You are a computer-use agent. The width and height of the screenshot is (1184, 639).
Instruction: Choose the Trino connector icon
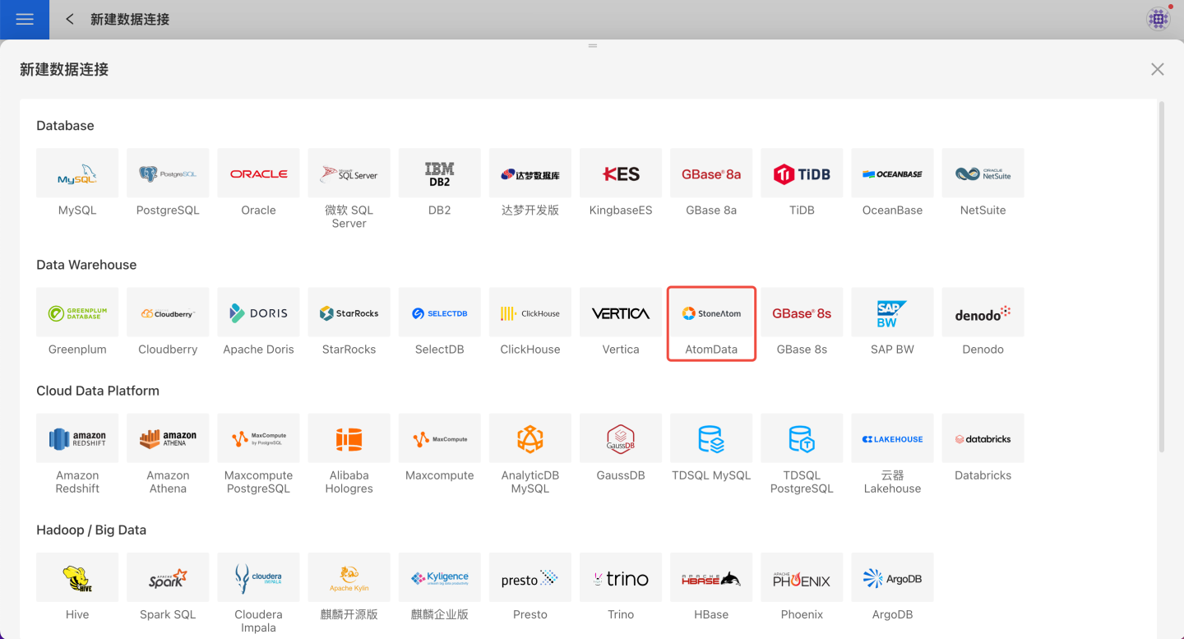pos(621,578)
